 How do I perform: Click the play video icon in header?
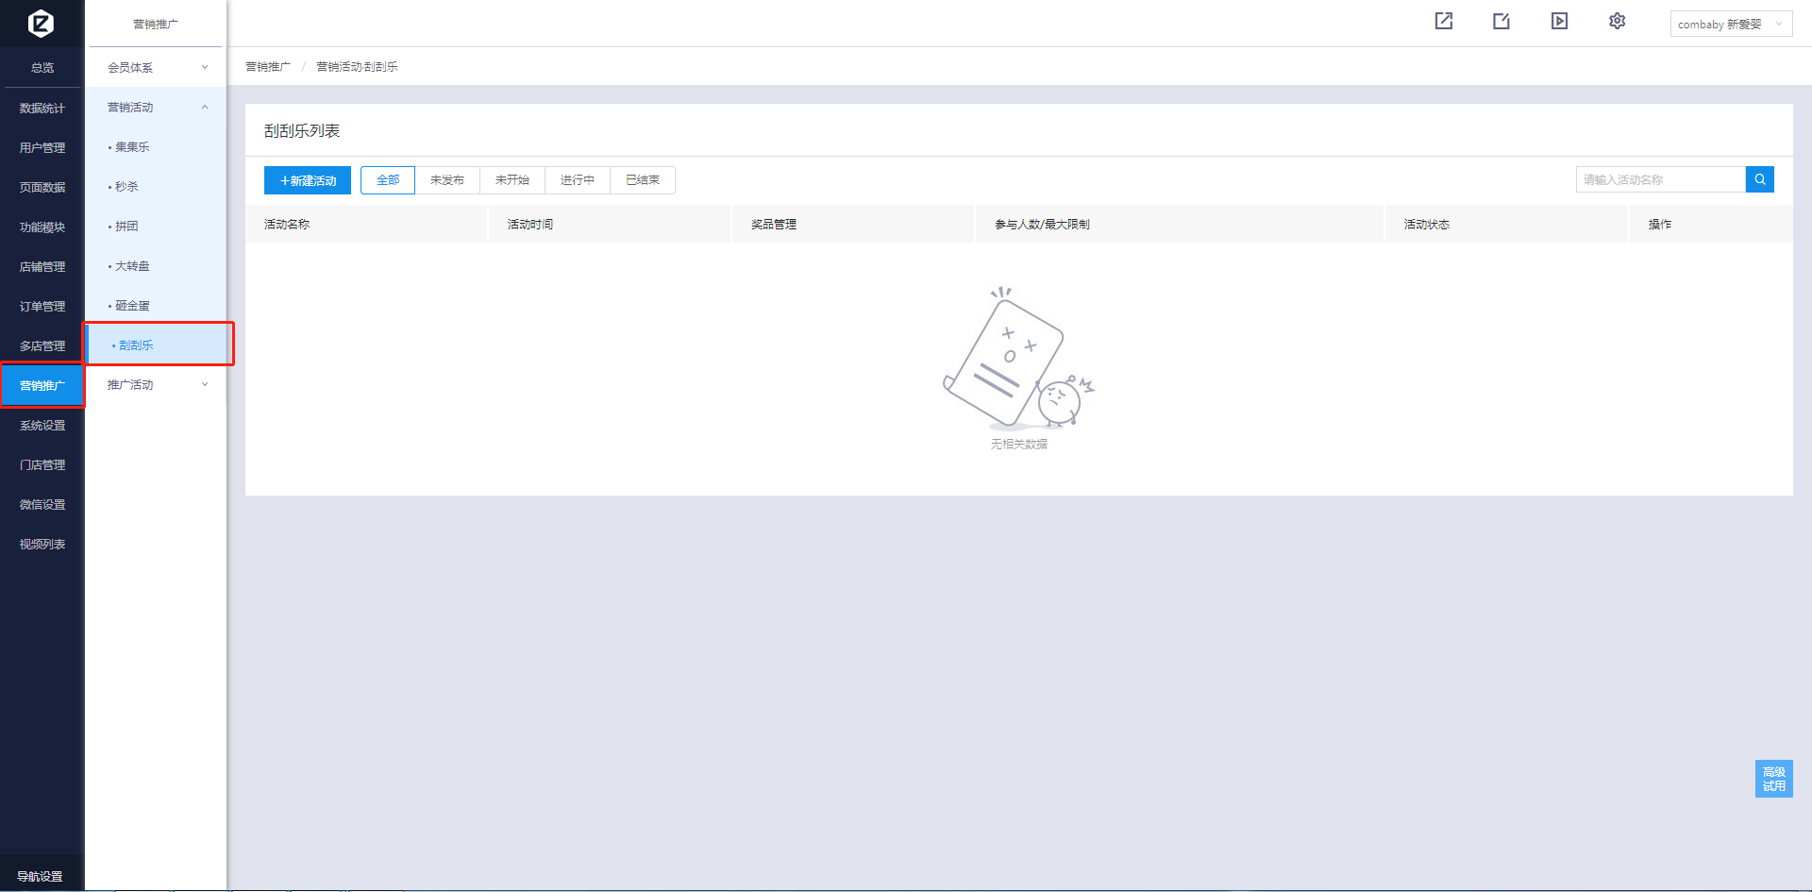[1559, 21]
